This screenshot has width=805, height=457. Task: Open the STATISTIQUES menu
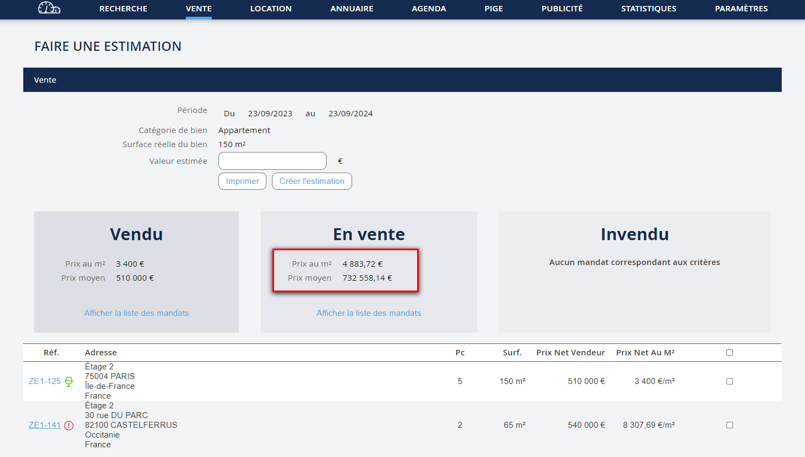pyautogui.click(x=648, y=9)
